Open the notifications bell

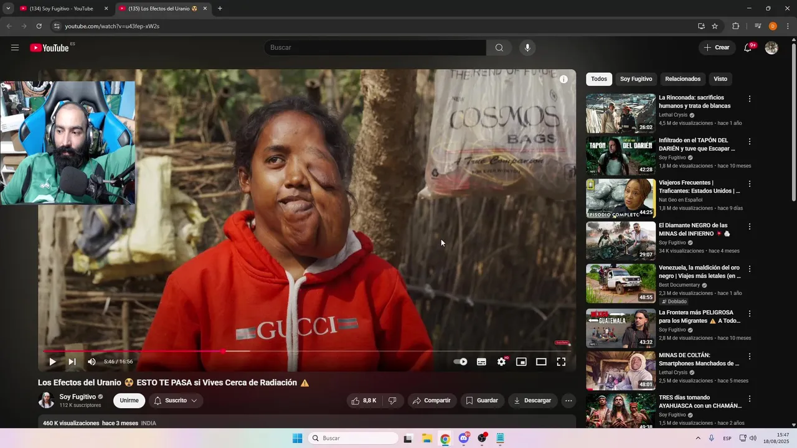tap(748, 48)
